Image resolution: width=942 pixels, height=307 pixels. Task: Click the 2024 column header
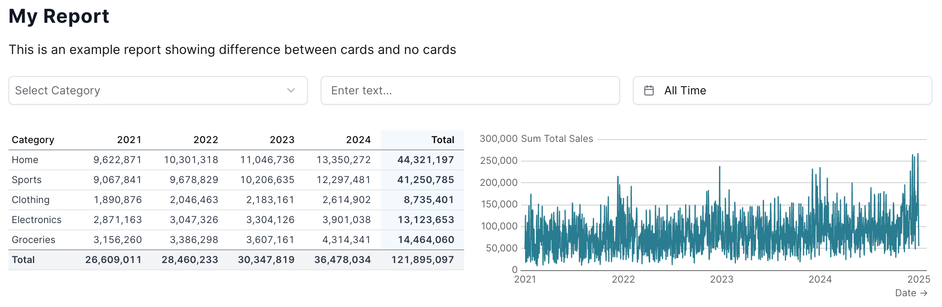358,140
